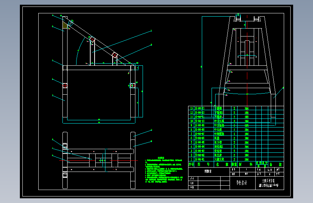Select serial number 10 in parts list
The height and width of the screenshot is (203, 313).
(191, 121)
